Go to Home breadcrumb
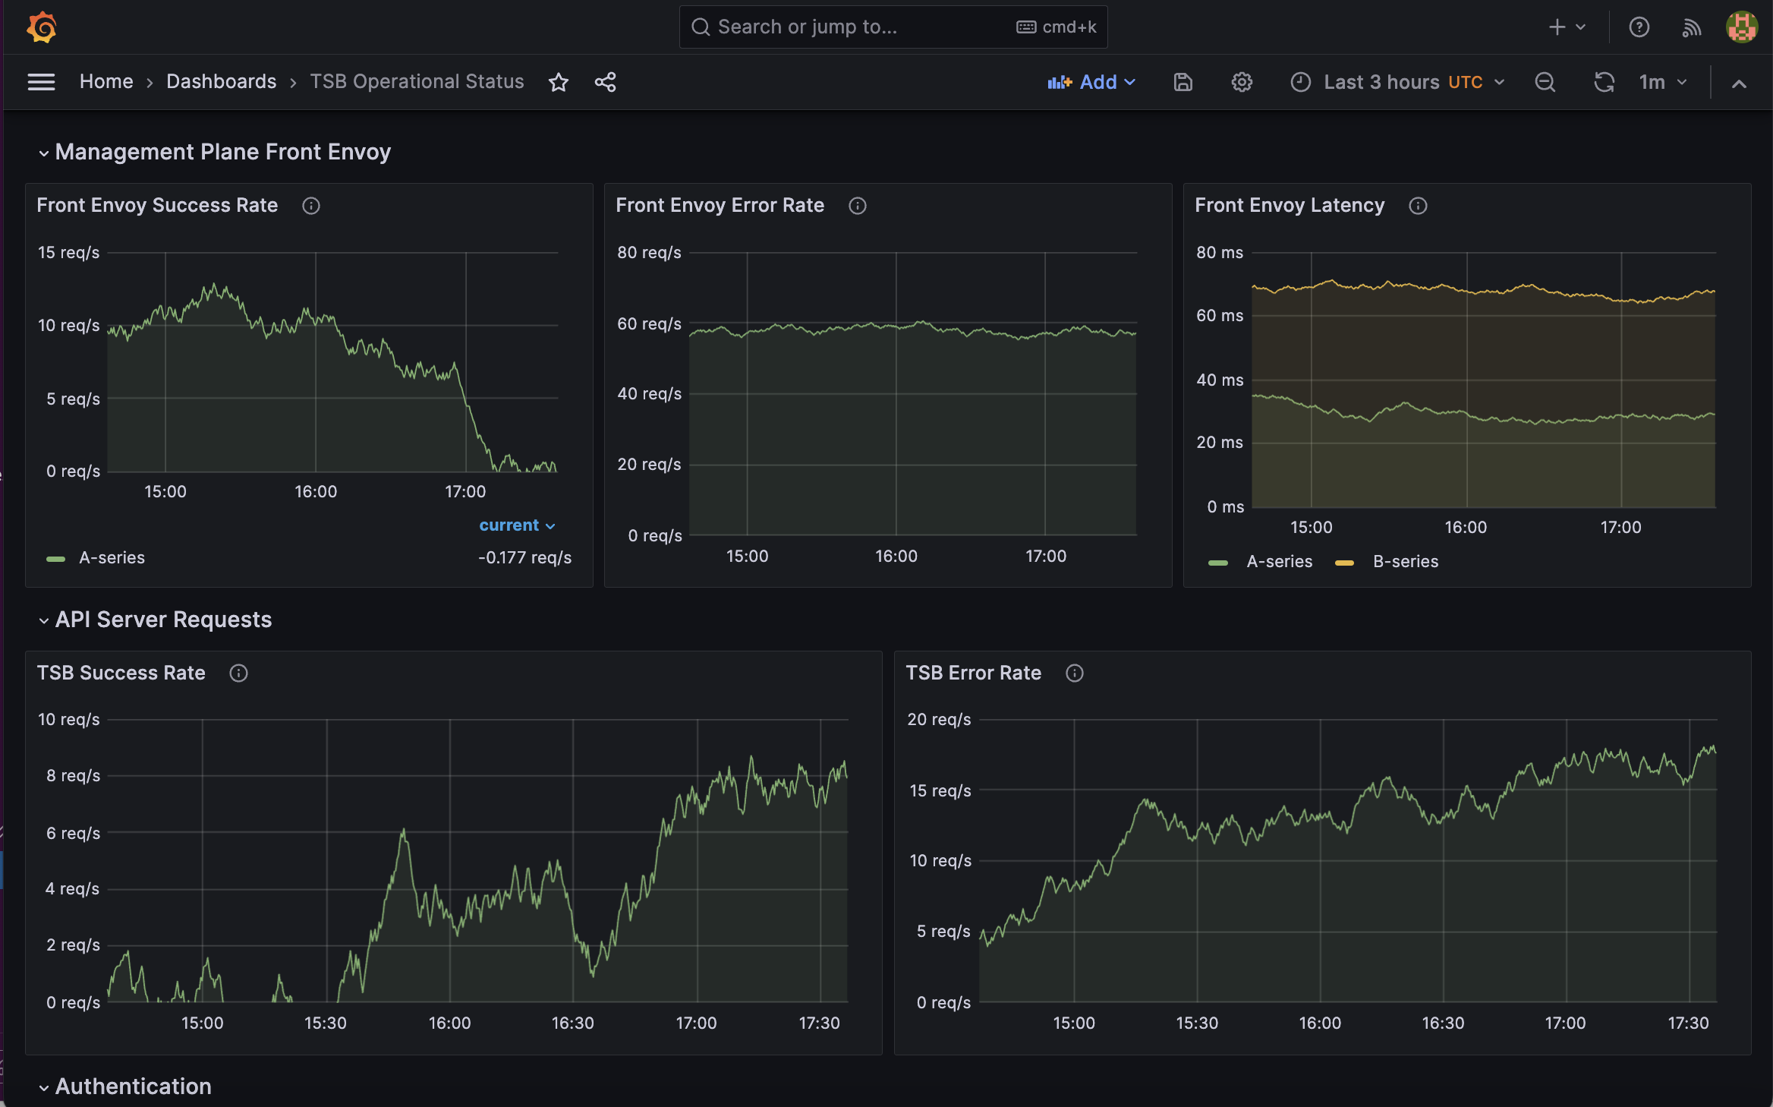The height and width of the screenshot is (1107, 1773). coord(106,82)
